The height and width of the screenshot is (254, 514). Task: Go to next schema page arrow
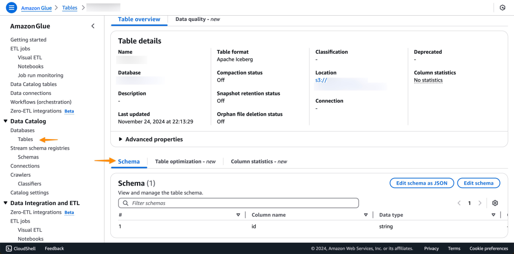pyautogui.click(x=480, y=203)
